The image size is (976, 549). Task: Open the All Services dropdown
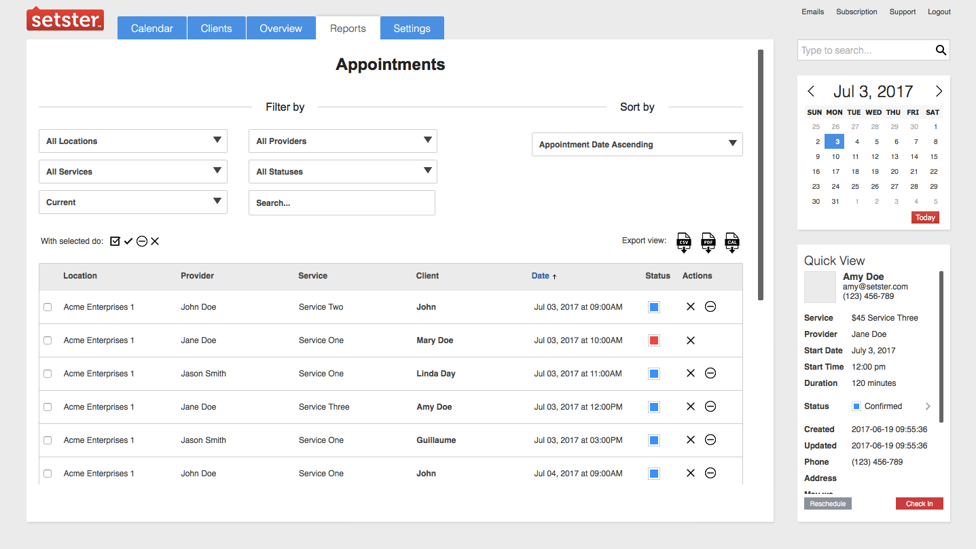click(x=133, y=172)
